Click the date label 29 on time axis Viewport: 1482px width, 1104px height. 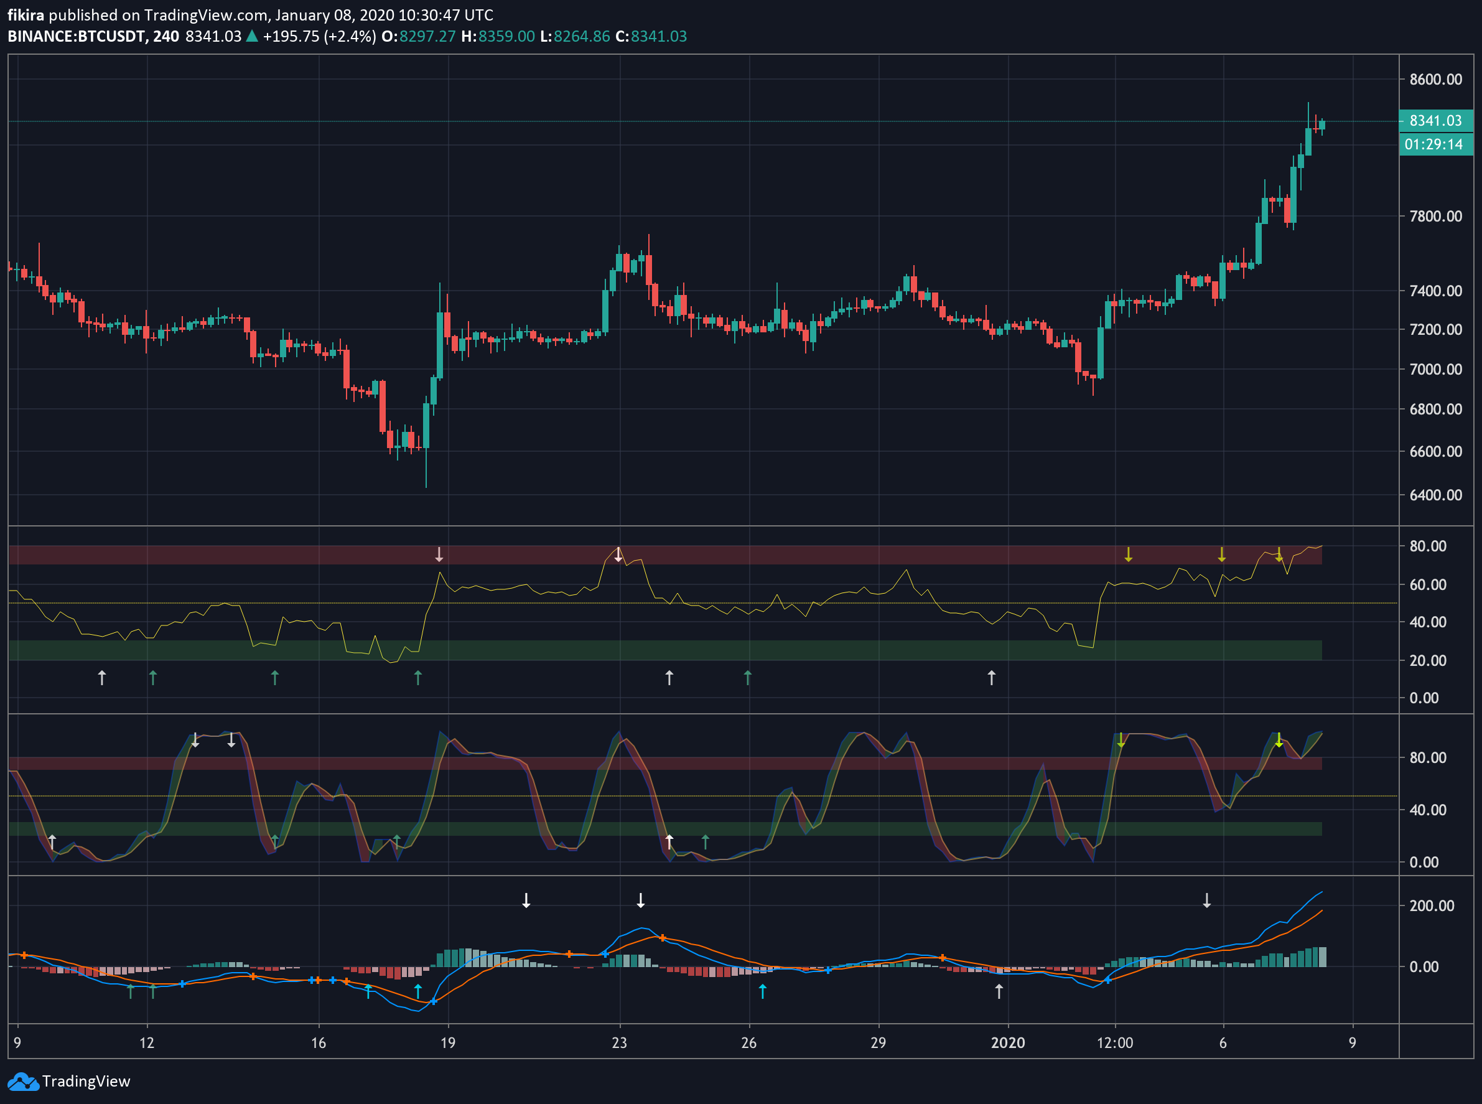[x=878, y=1042]
